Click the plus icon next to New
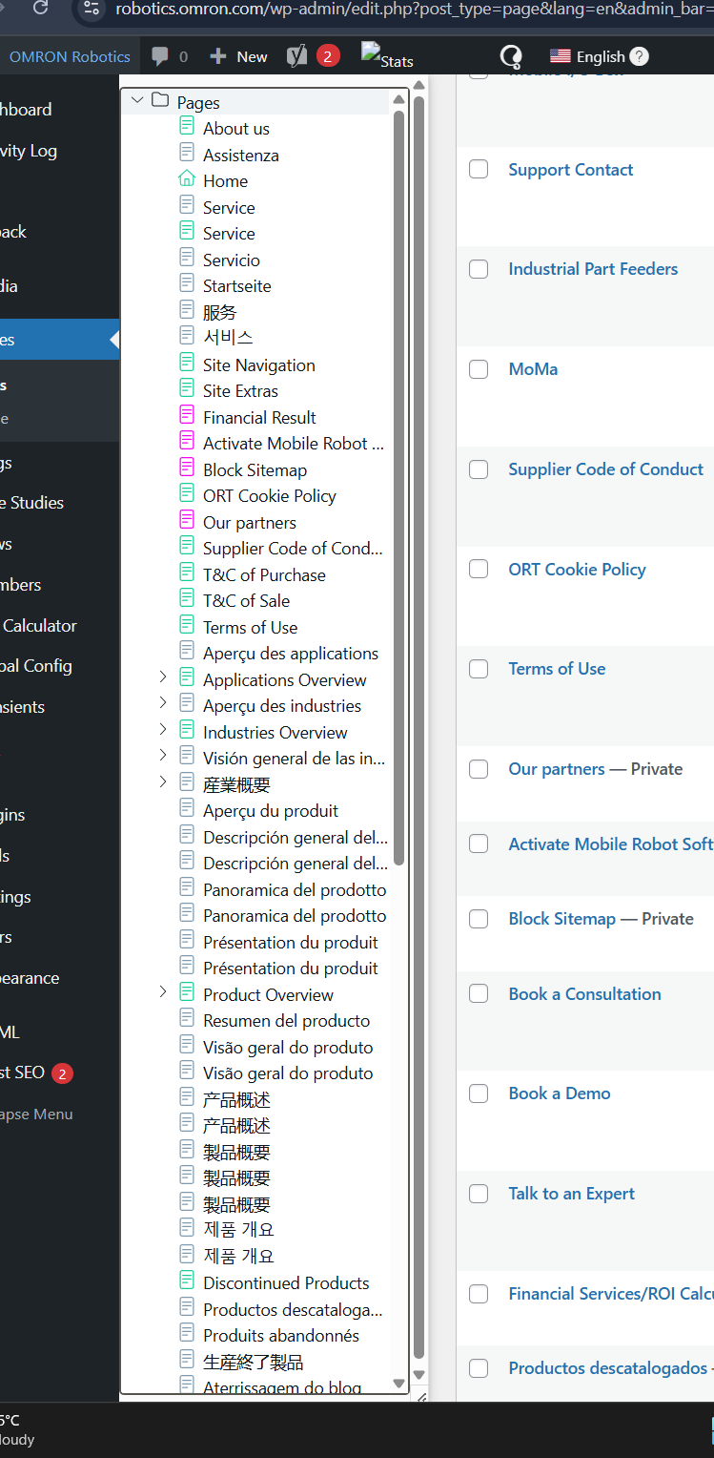Screen dimensions: 714x1458 pos(218,56)
